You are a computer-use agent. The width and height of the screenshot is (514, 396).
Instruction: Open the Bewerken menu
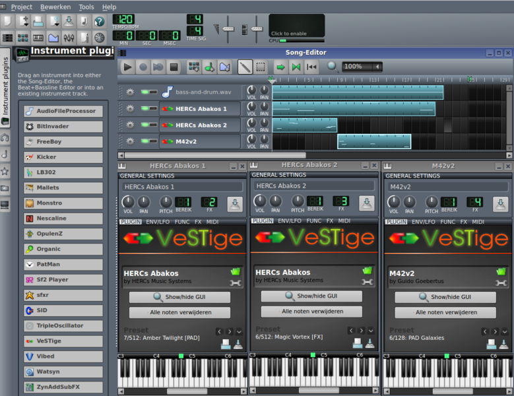[x=55, y=7]
